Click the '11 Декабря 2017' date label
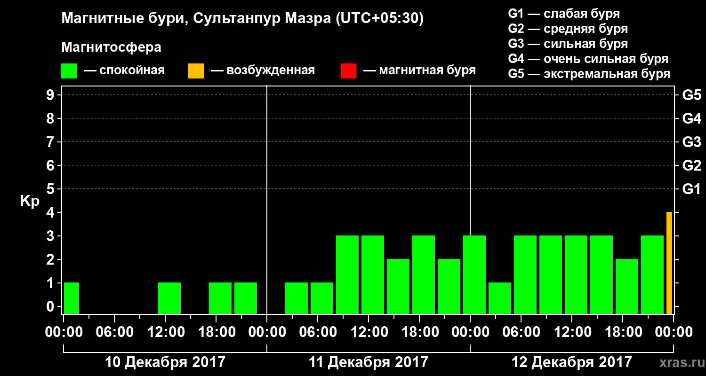Viewport: 706px width, 376px height. point(369,362)
